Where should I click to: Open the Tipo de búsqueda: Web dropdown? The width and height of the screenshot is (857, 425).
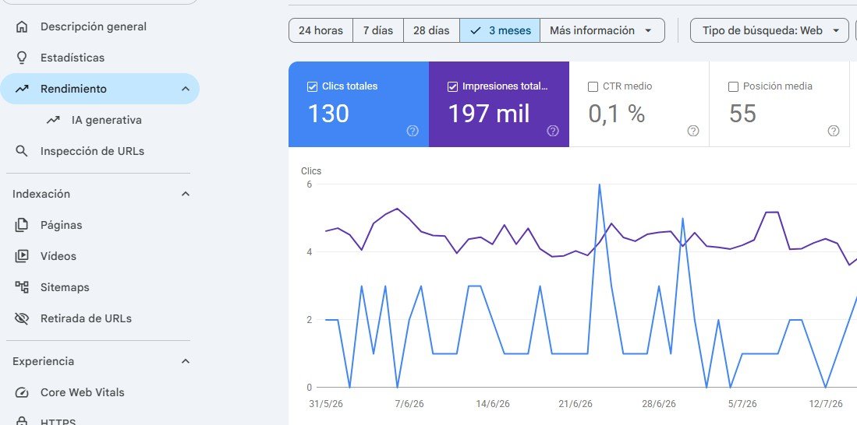(770, 30)
